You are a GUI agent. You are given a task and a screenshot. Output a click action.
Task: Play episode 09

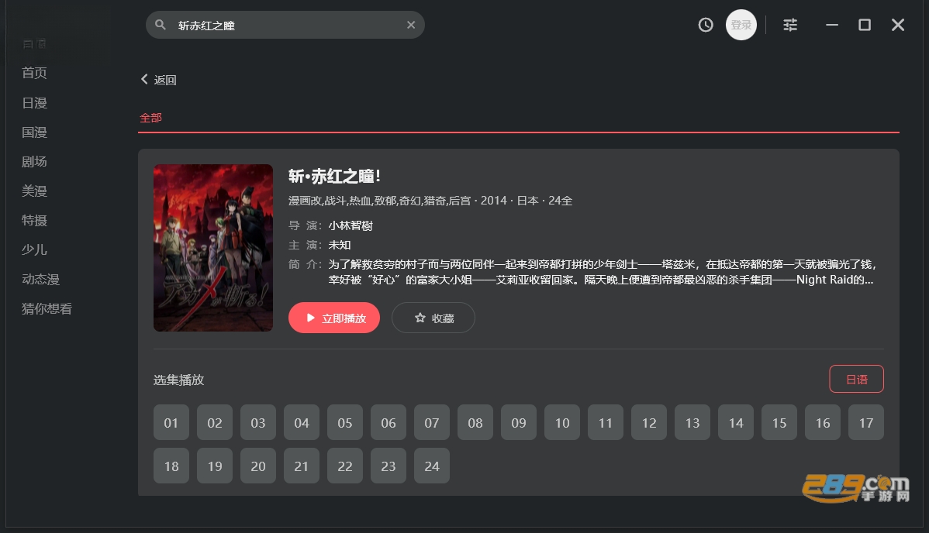(x=519, y=423)
